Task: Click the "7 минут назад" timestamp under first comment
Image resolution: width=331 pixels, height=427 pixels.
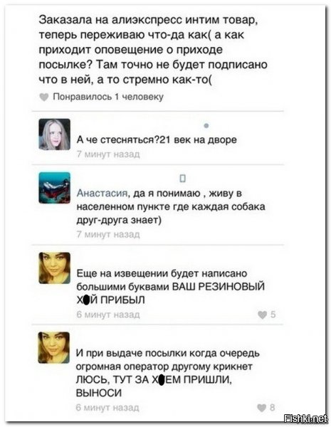Action: coord(108,154)
